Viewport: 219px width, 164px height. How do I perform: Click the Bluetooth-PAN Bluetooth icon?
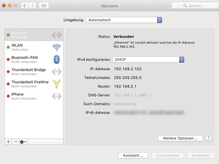pyautogui.click(x=57, y=60)
